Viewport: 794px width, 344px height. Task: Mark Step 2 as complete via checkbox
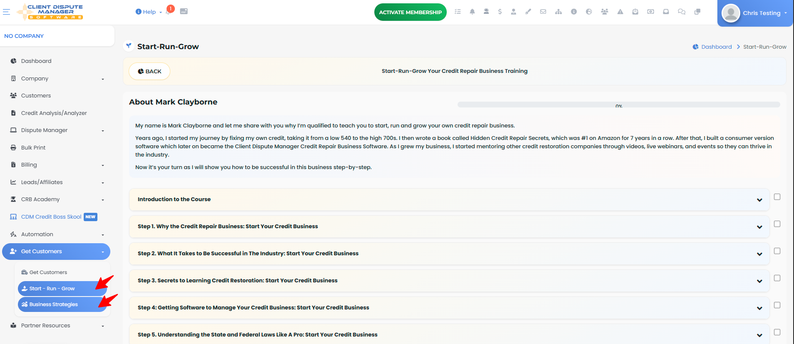pyautogui.click(x=777, y=251)
